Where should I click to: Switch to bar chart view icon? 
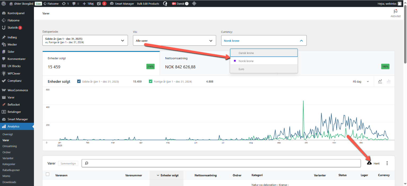coord(389,81)
